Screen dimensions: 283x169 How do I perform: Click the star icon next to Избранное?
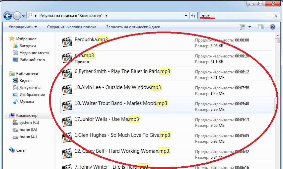coord(12,39)
